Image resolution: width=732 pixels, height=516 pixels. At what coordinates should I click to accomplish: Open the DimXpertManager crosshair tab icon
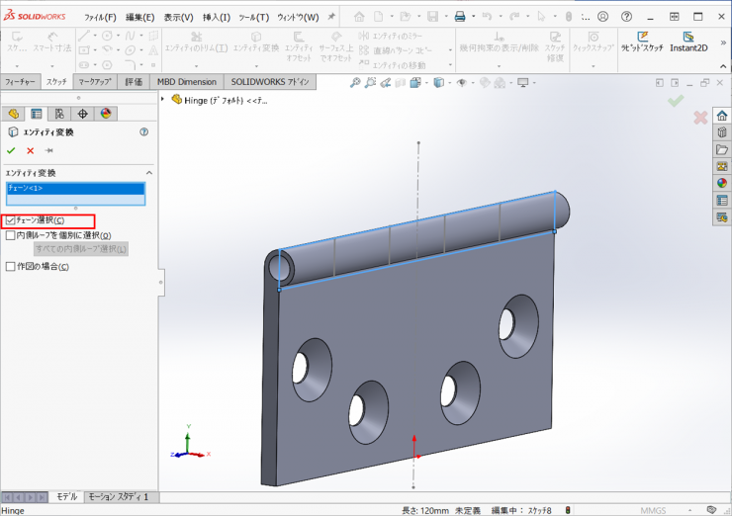pyautogui.click(x=82, y=114)
